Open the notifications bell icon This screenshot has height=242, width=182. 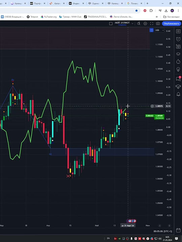click(x=178, y=94)
